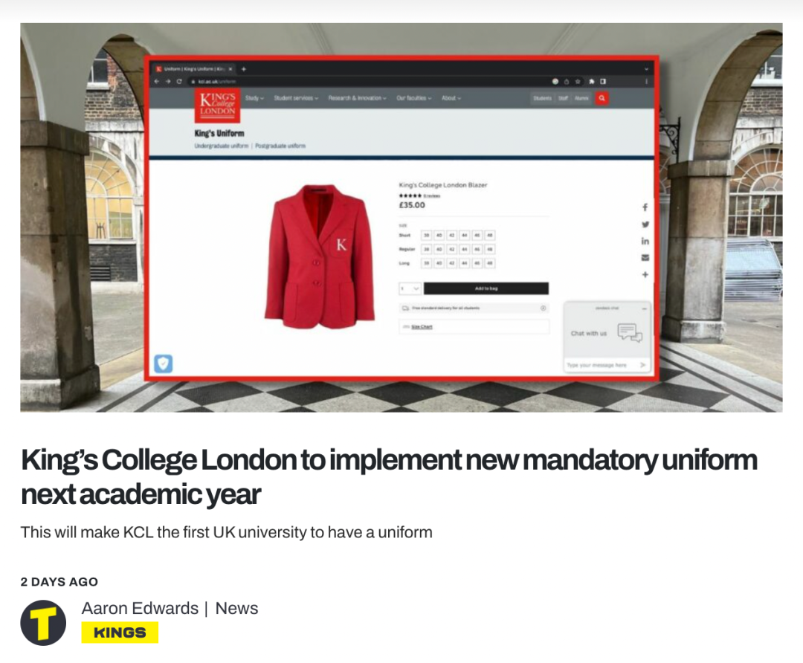The height and width of the screenshot is (663, 803).
Task: Click author name Aaron Edwards
Action: (140, 608)
